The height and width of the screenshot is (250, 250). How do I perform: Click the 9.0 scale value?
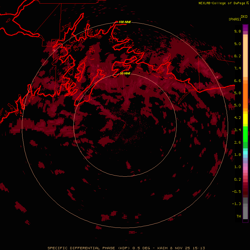click(x=237, y=44)
